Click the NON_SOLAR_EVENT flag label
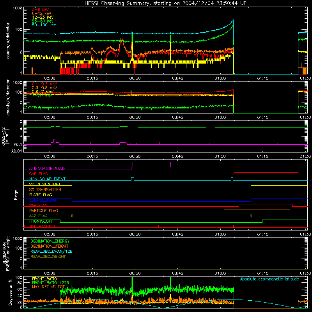The width and height of the screenshot is (312, 312). 47,179
